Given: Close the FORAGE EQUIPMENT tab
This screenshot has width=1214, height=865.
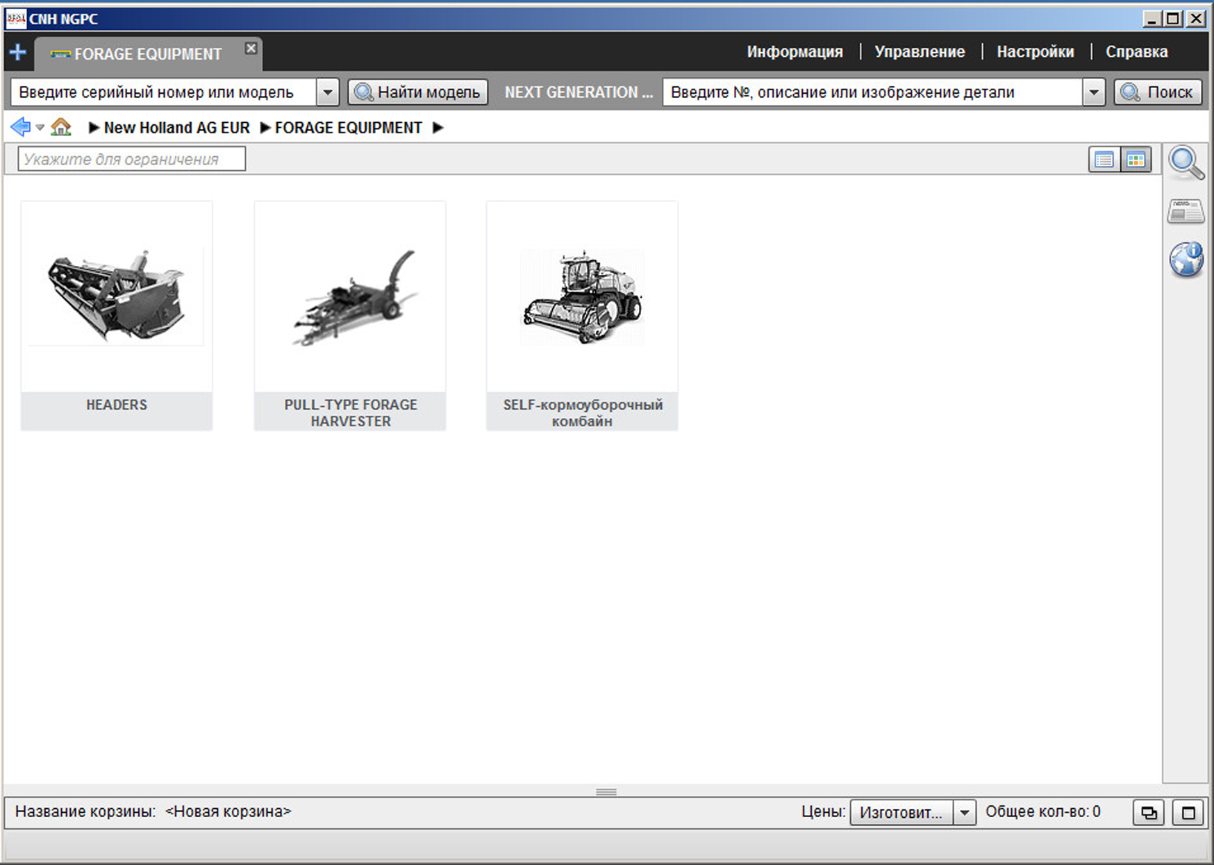Looking at the screenshot, I should [x=251, y=48].
